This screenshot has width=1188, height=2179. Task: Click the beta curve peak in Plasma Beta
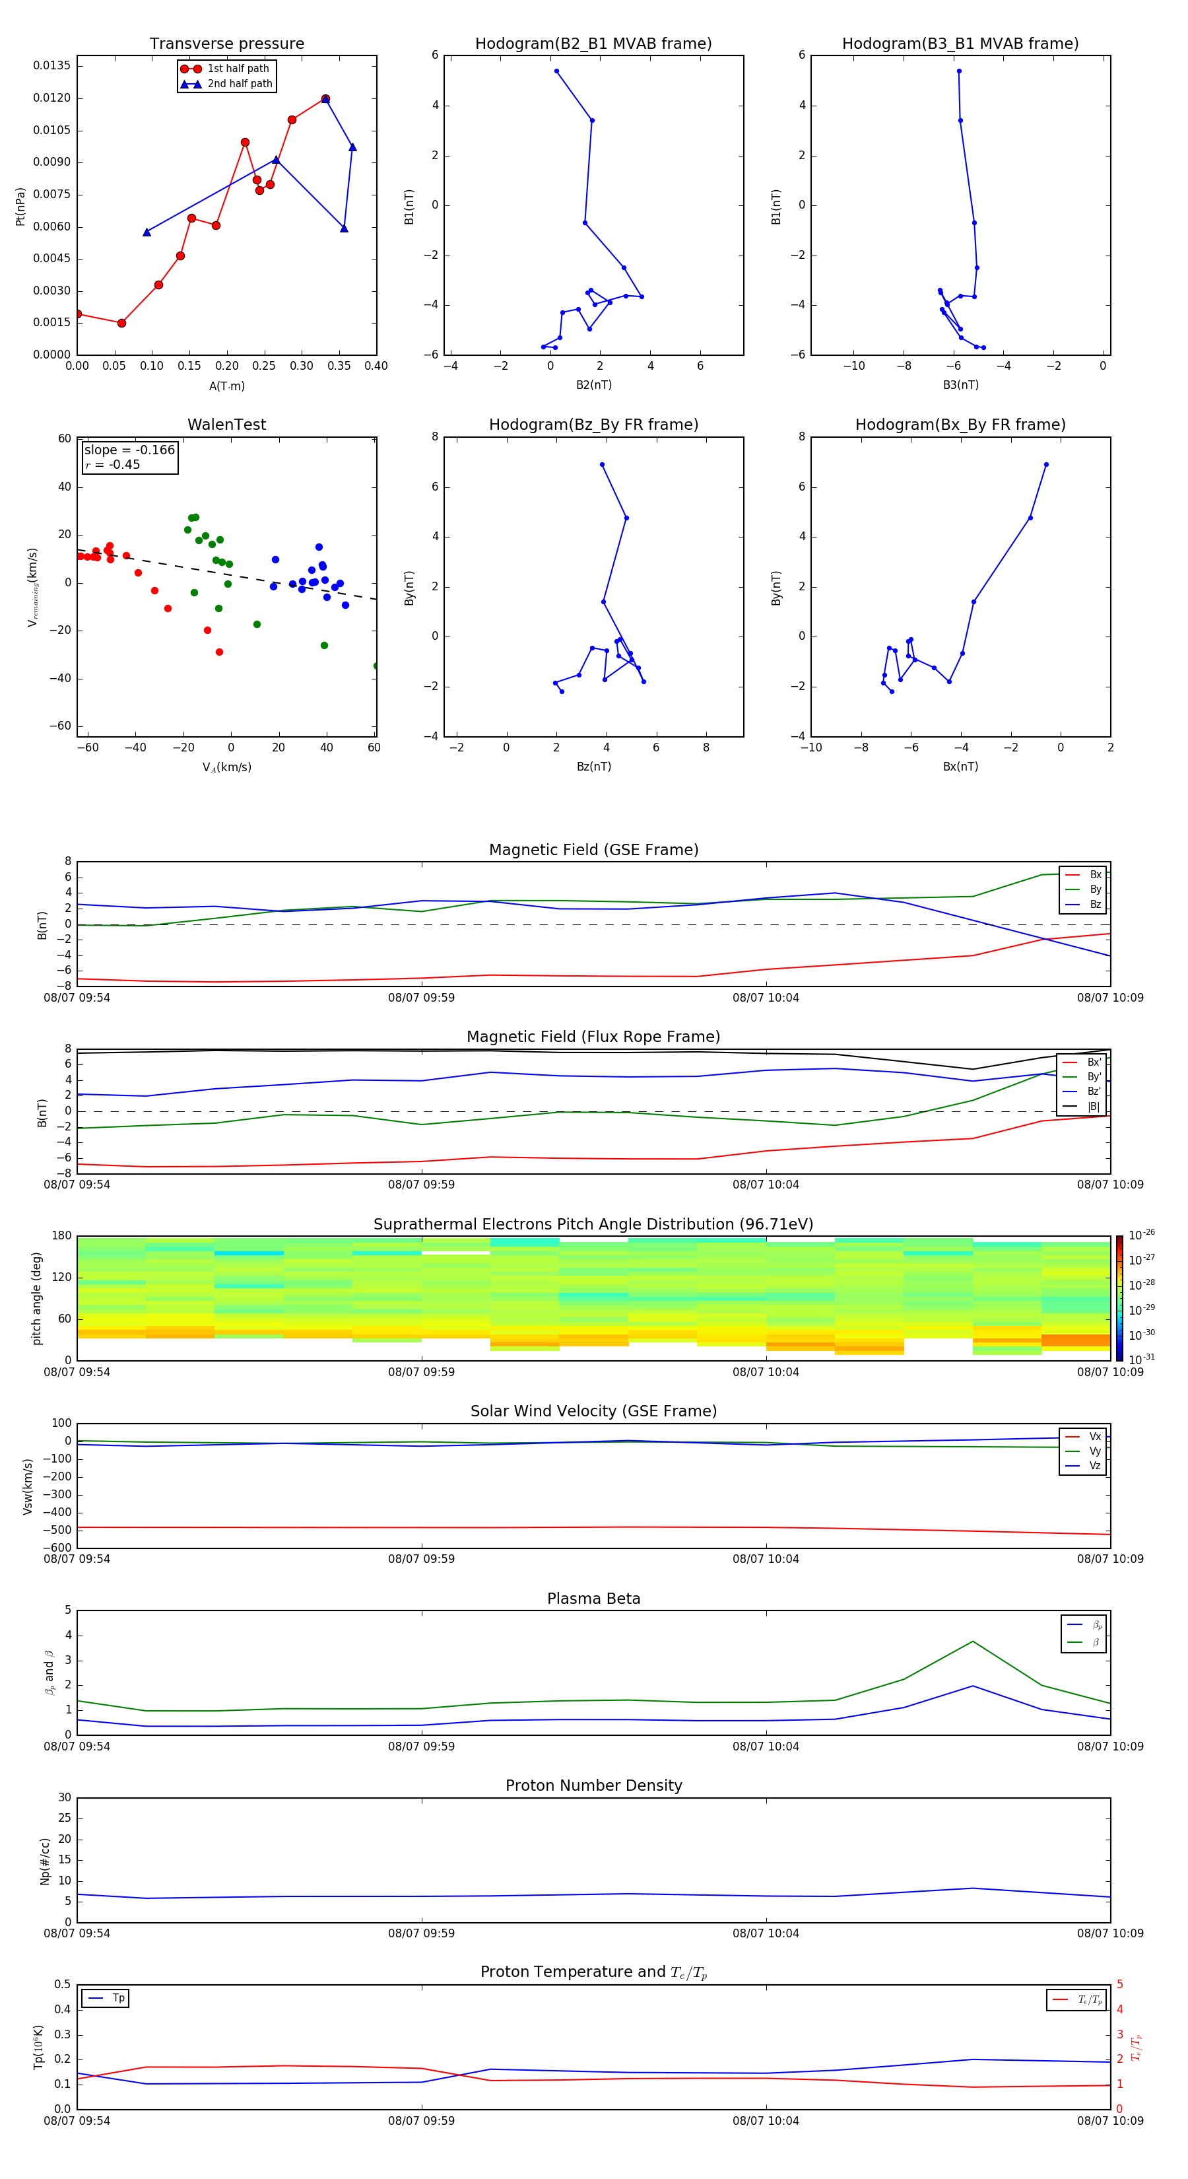[x=972, y=1642]
